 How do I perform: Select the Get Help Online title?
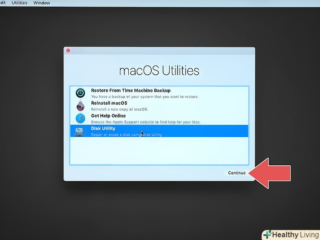point(109,116)
